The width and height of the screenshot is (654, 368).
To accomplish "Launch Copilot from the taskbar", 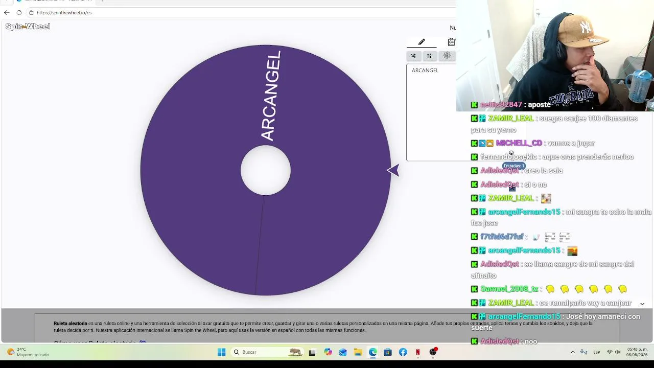I will [328, 352].
